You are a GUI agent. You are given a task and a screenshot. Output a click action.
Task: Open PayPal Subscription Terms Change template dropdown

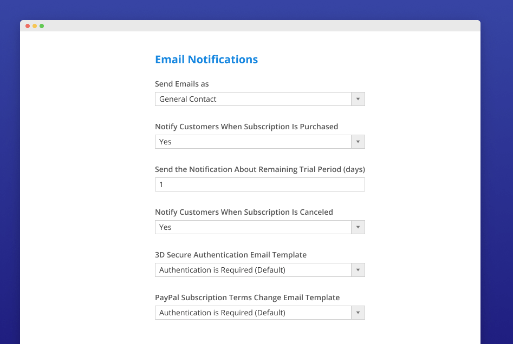(253, 313)
